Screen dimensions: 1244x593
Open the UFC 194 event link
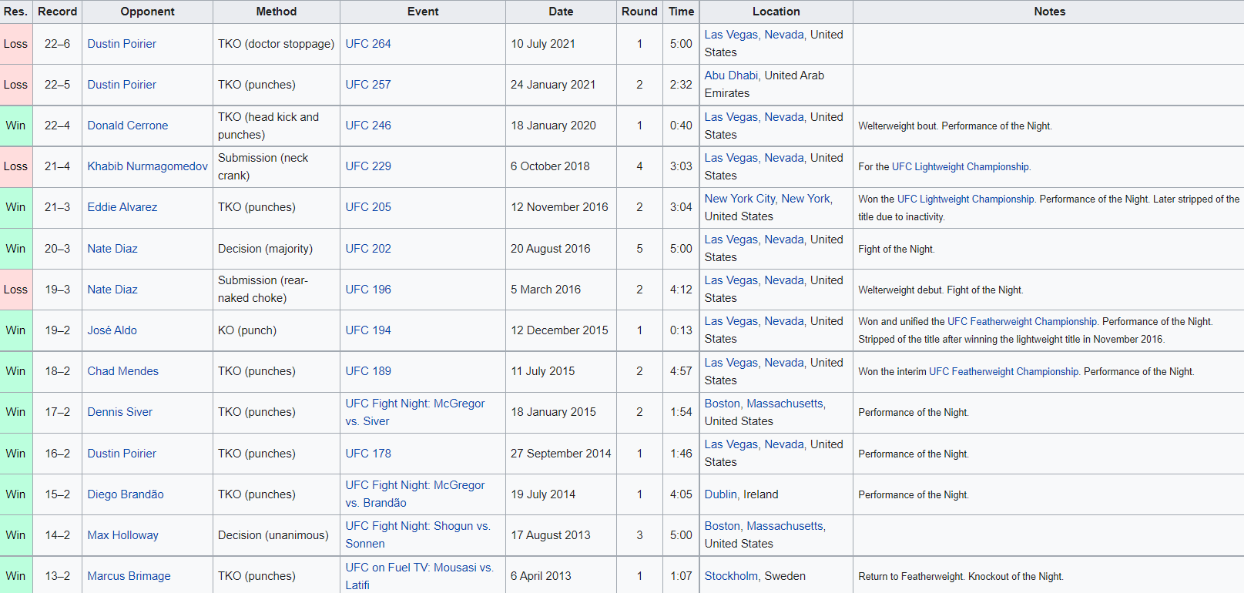367,330
